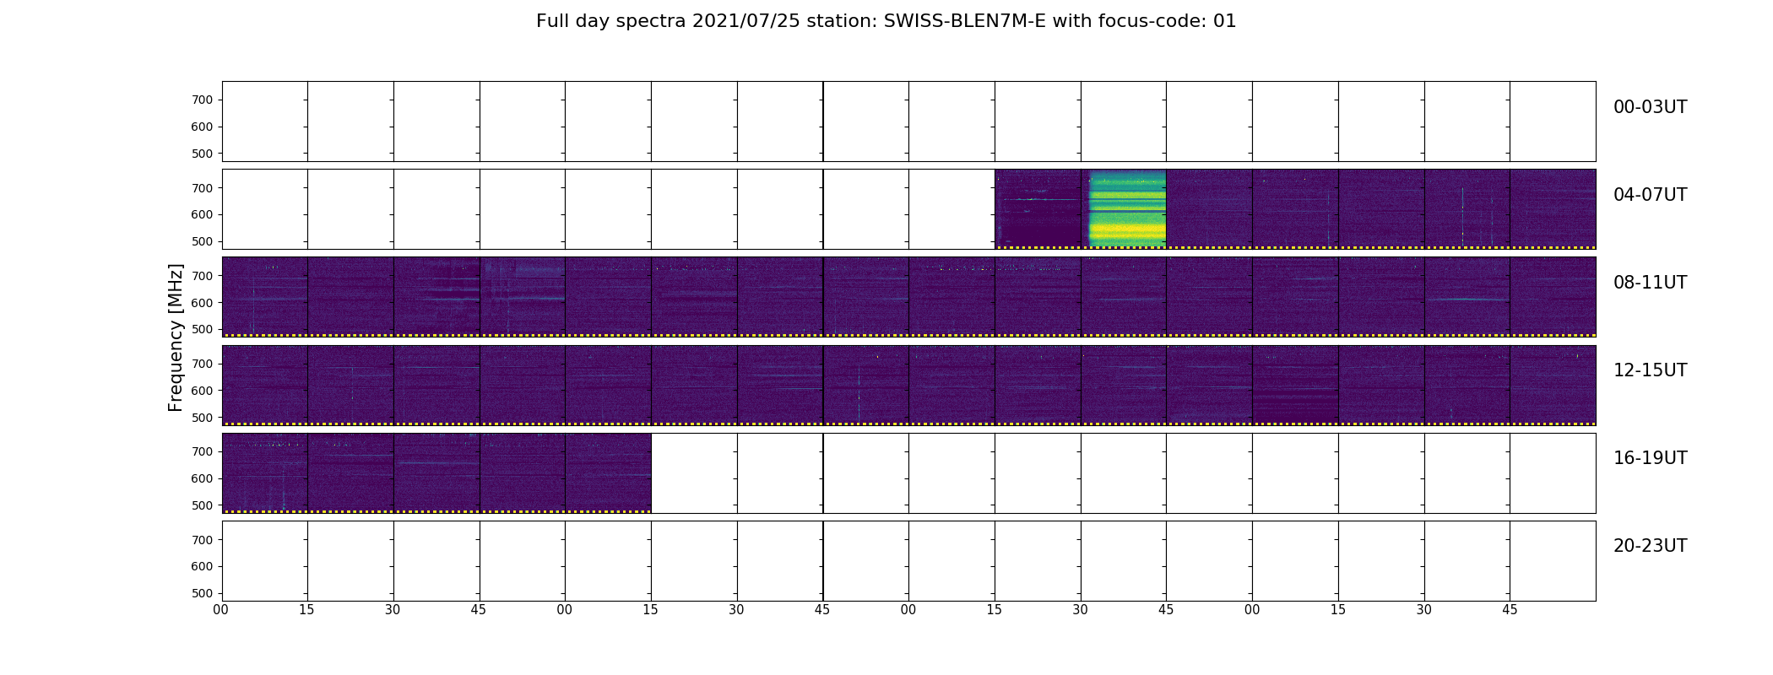The height and width of the screenshot is (675, 1773).
Task: Select the '20-23UT' row label
Action: (x=1650, y=546)
